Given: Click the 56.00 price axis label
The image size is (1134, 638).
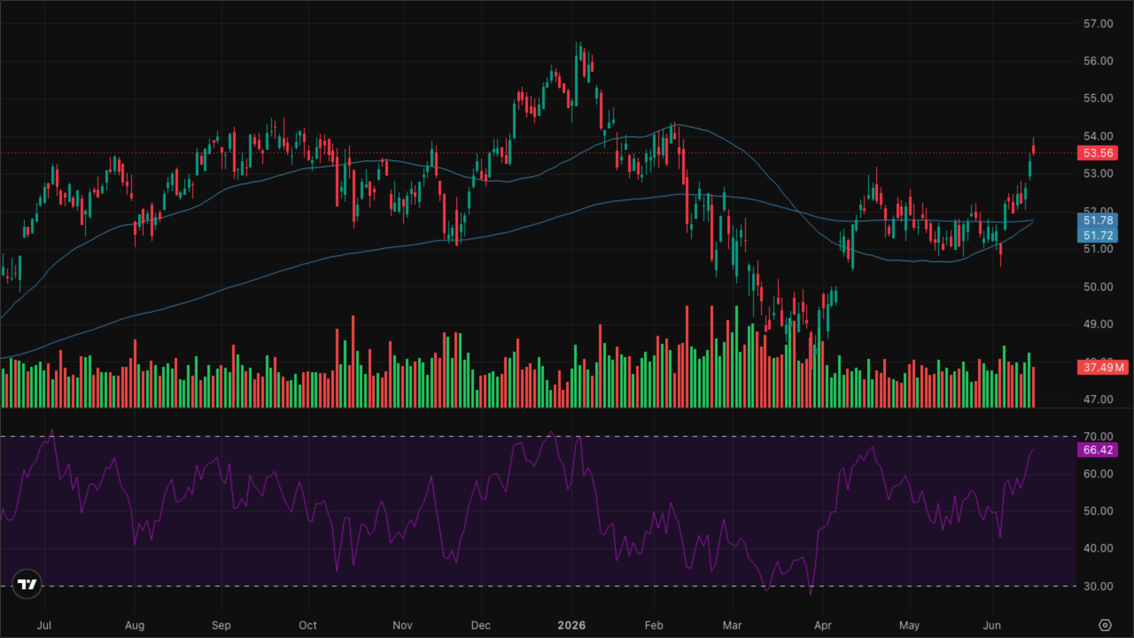Looking at the screenshot, I should coord(1098,61).
